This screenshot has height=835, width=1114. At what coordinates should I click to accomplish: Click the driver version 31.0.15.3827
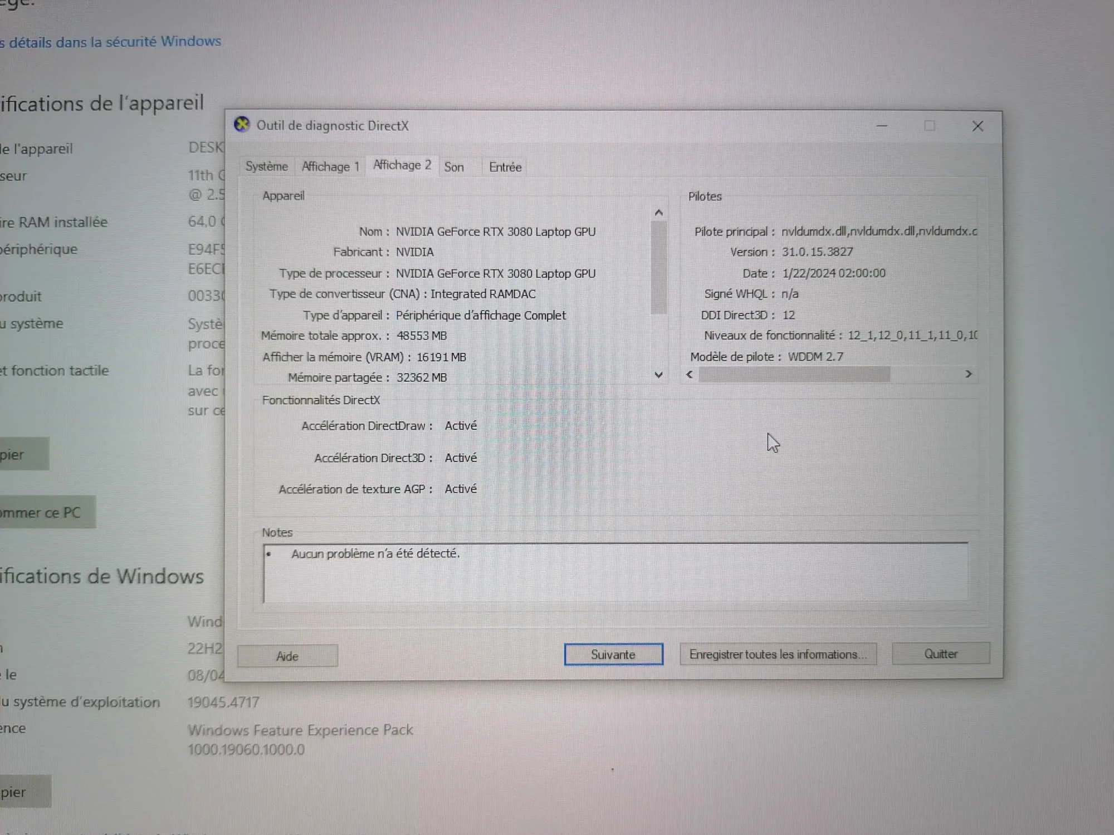817,252
